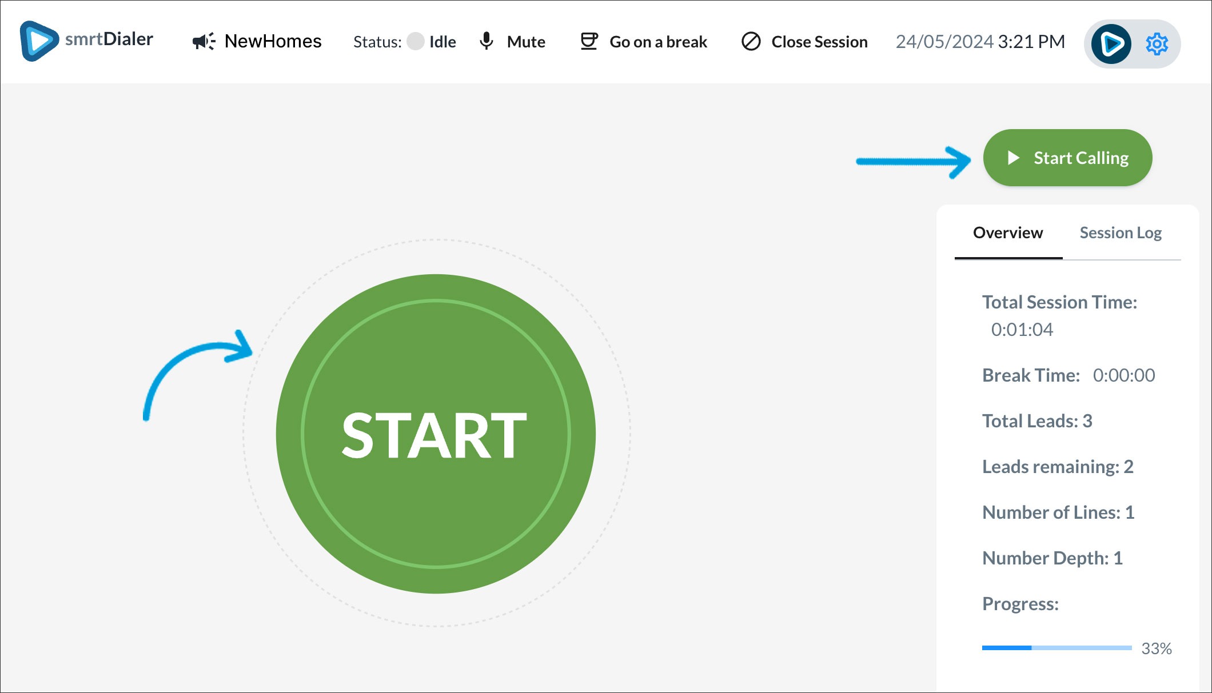The width and height of the screenshot is (1212, 693).
Task: Toggle Mute in top bar
Action: (x=526, y=42)
